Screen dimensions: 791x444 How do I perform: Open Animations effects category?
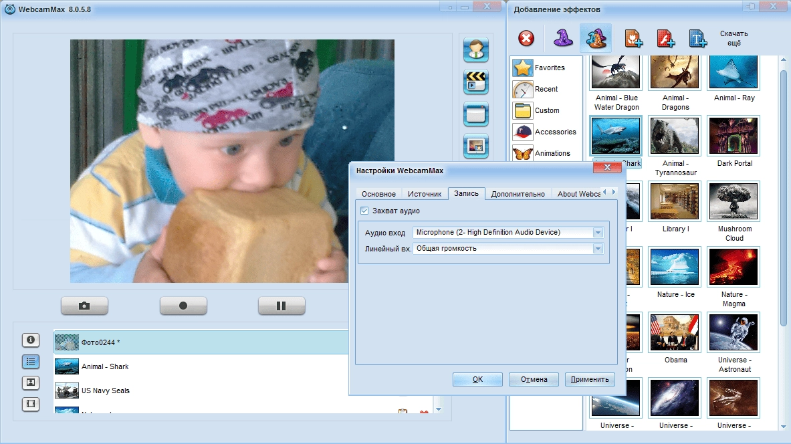546,153
